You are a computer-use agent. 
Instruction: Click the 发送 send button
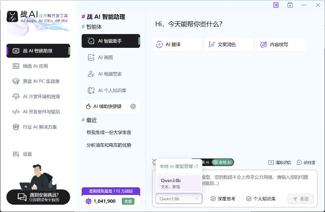click(x=301, y=199)
